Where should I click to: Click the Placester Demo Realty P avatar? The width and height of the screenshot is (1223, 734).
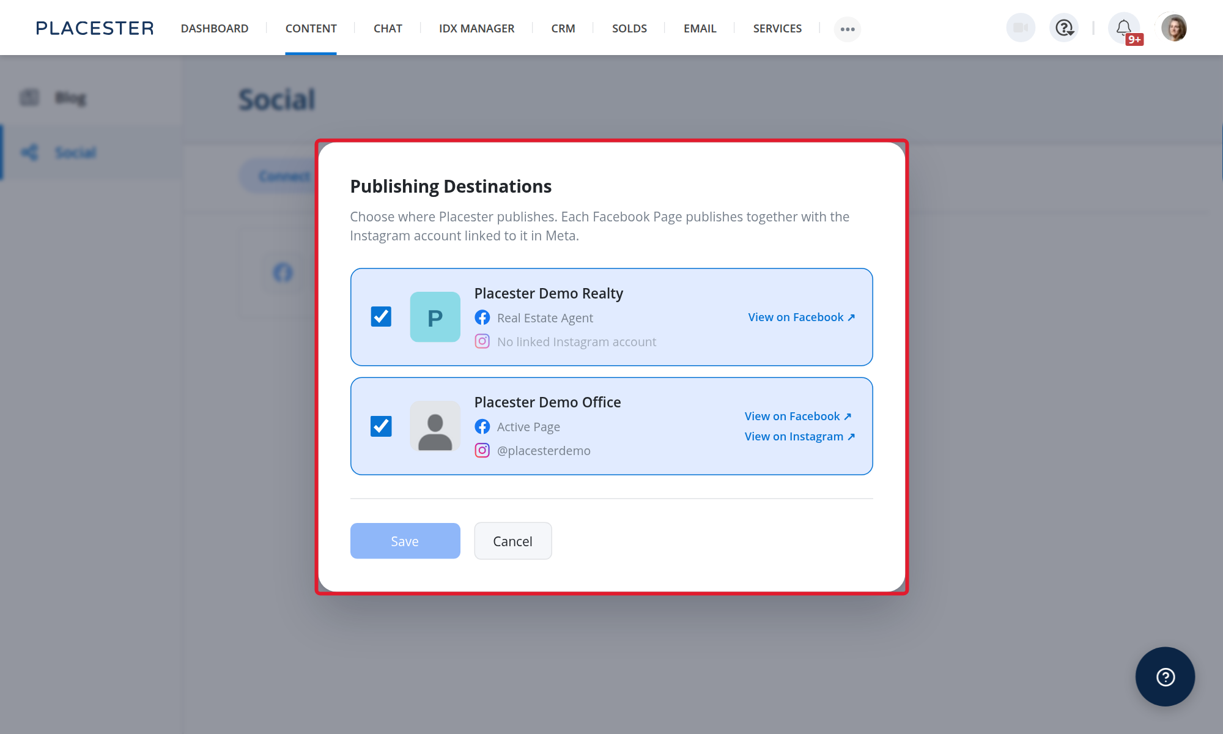[x=435, y=317]
